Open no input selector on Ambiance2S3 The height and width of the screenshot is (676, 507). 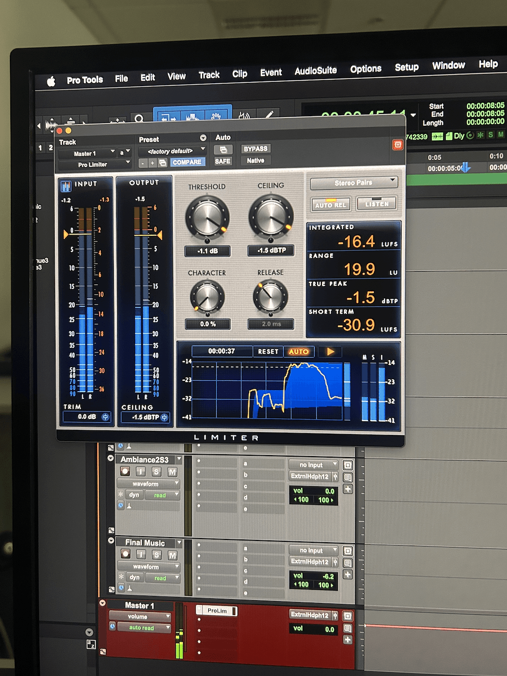coord(313,465)
